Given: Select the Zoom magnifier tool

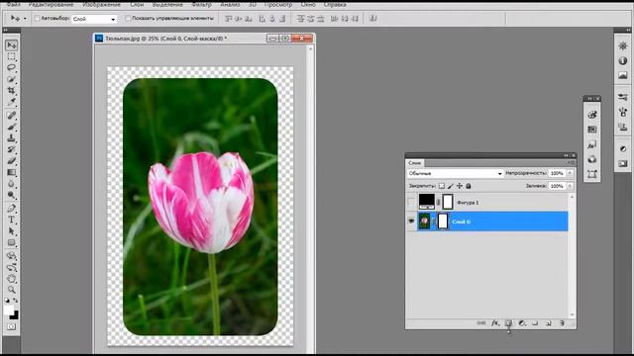Looking at the screenshot, I should (11, 290).
